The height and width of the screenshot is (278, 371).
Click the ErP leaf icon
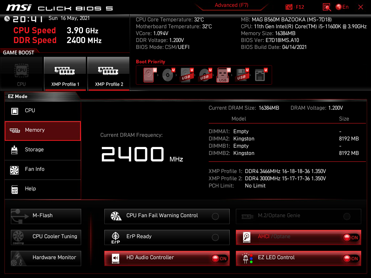116,237
